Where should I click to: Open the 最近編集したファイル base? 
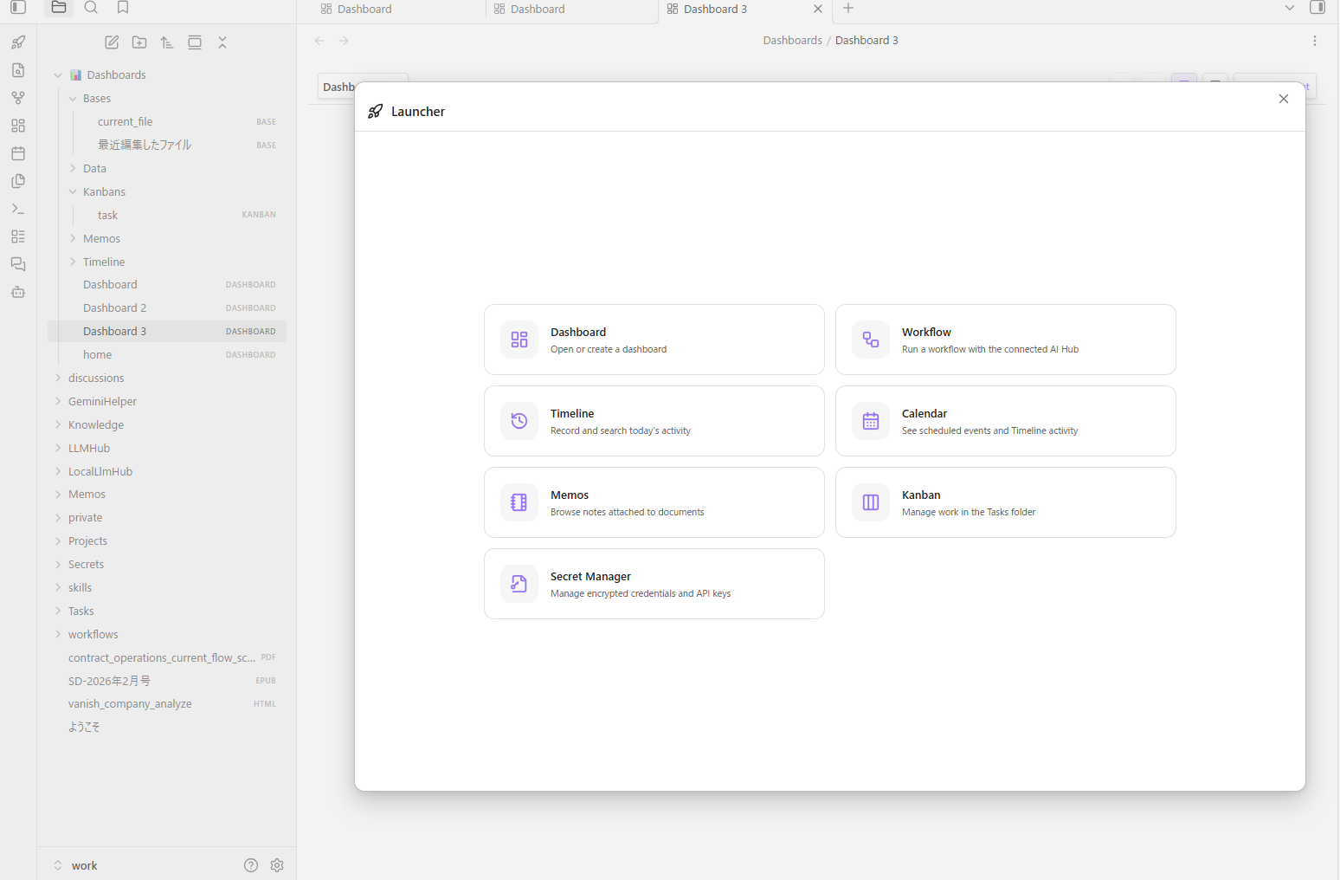click(167, 146)
